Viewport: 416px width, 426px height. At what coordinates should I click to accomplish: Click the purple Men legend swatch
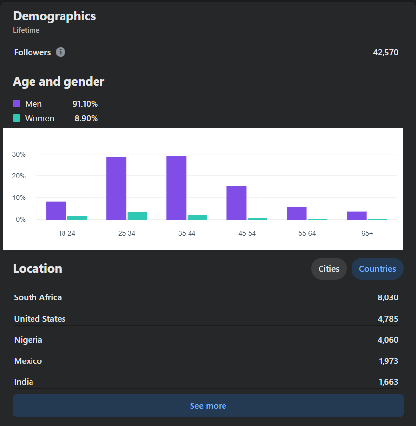pyautogui.click(x=17, y=104)
